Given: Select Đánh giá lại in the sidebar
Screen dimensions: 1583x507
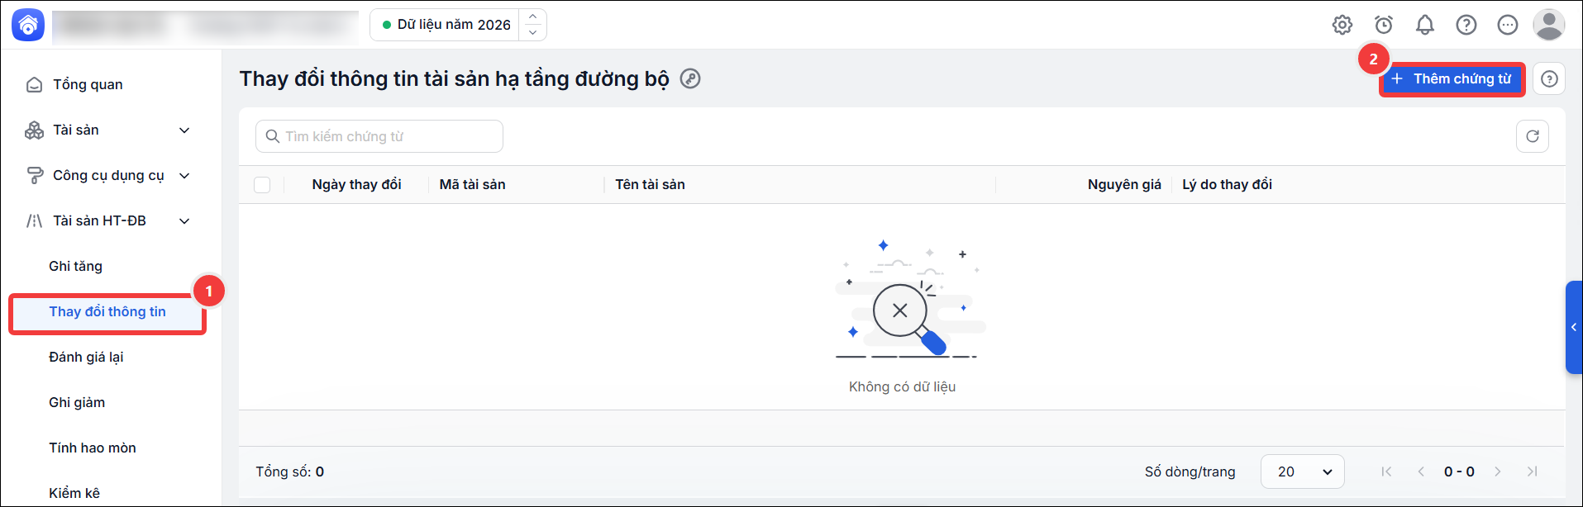Looking at the screenshot, I should click(86, 357).
